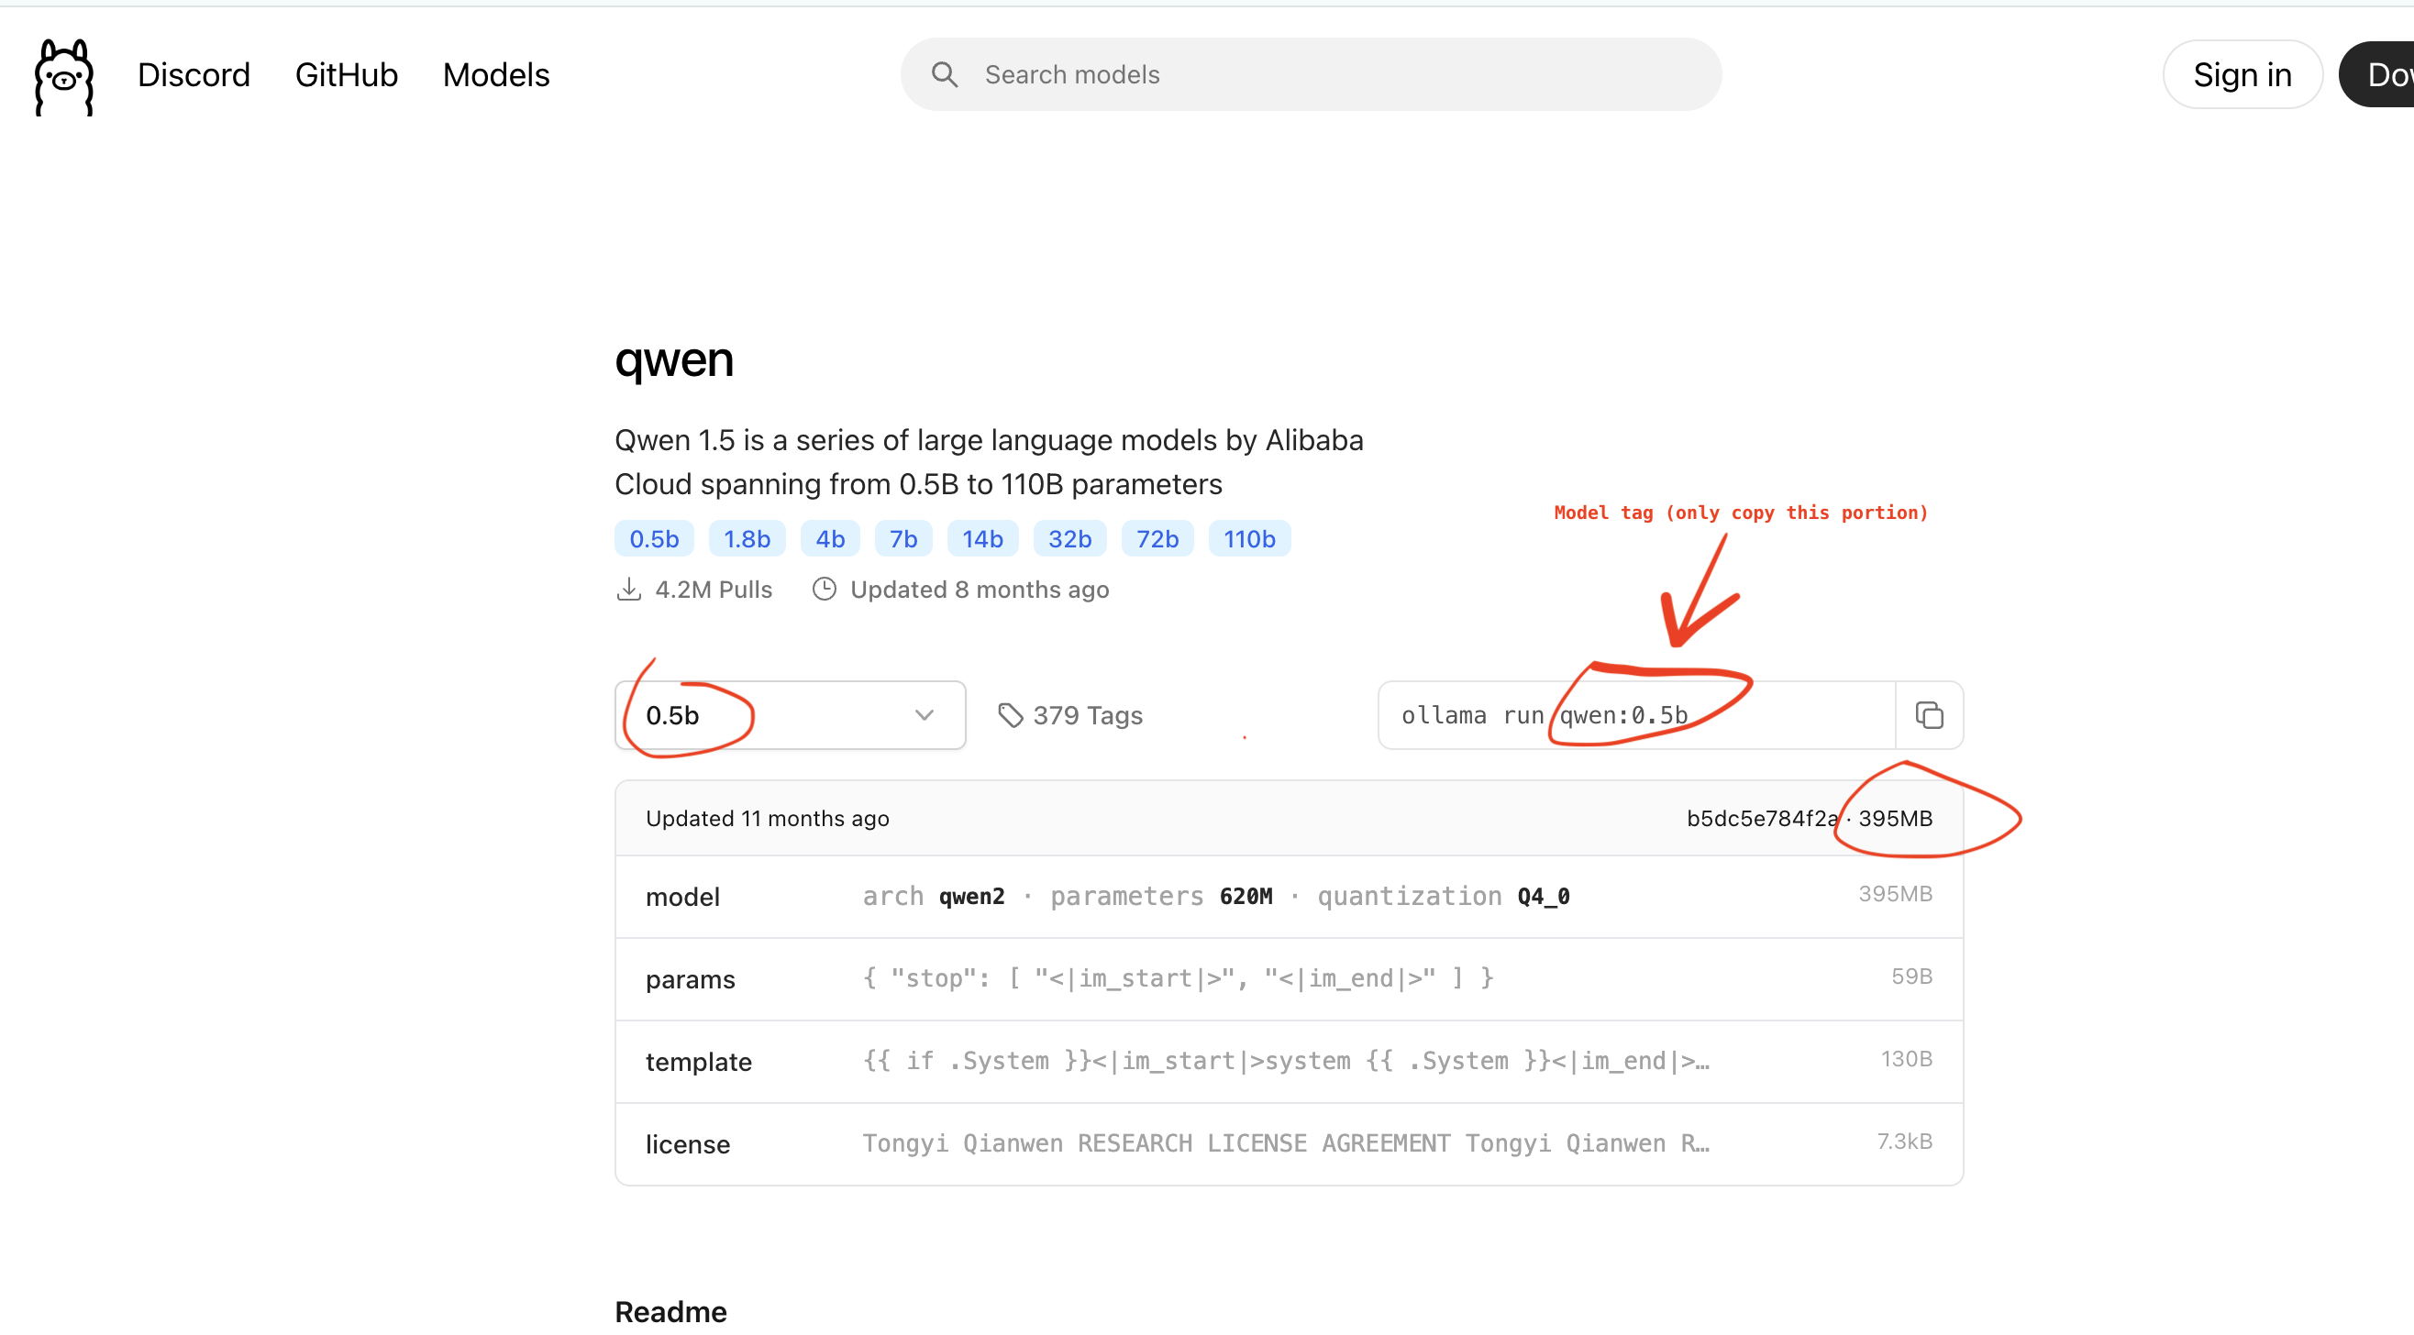Click the Qwen 1.5 description paragraph
The height and width of the screenshot is (1335, 2414).
tap(989, 462)
